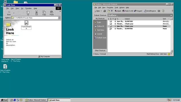
Task: Open Go menu in Look Here window
Action: coord(22,8)
